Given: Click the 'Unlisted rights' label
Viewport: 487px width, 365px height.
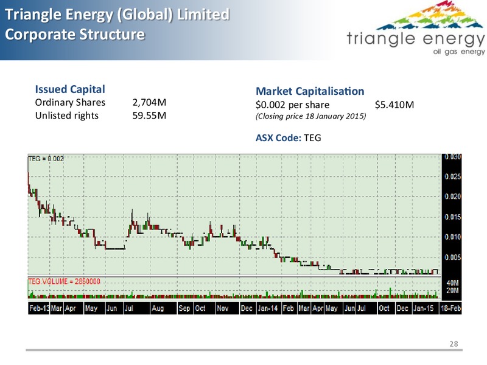Looking at the screenshot, I should pos(66,116).
